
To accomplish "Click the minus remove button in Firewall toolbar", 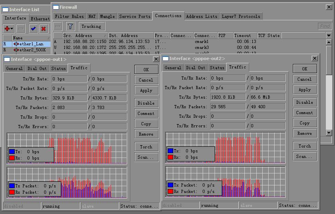I will tap(58, 26).
